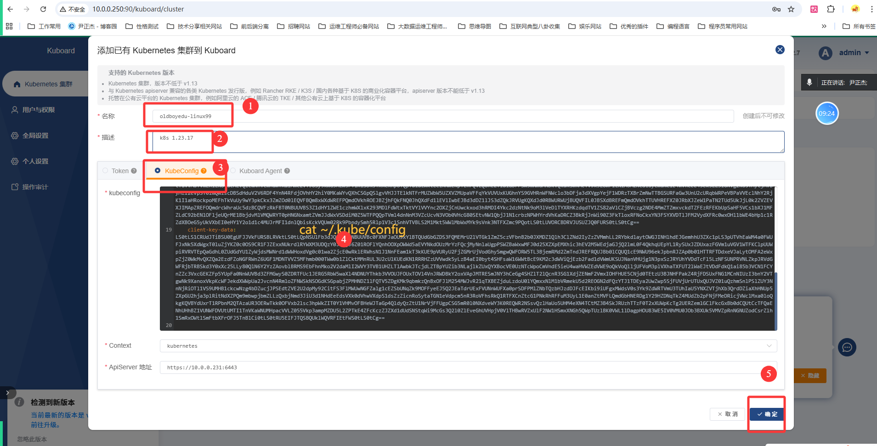
Task: Open 个人设置 in the sidebar
Action: pyautogui.click(x=29, y=161)
